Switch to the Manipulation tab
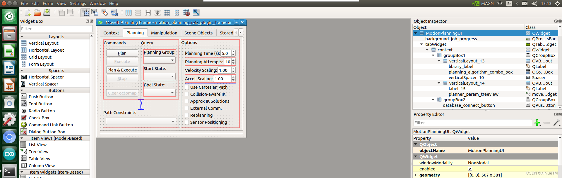562x178 pixels. pos(164,33)
